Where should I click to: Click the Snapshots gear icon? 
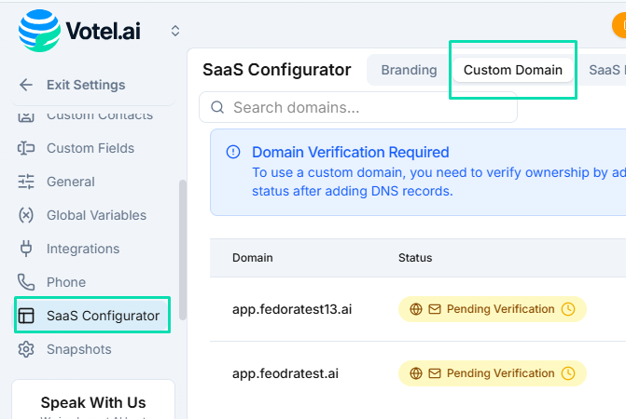click(26, 349)
